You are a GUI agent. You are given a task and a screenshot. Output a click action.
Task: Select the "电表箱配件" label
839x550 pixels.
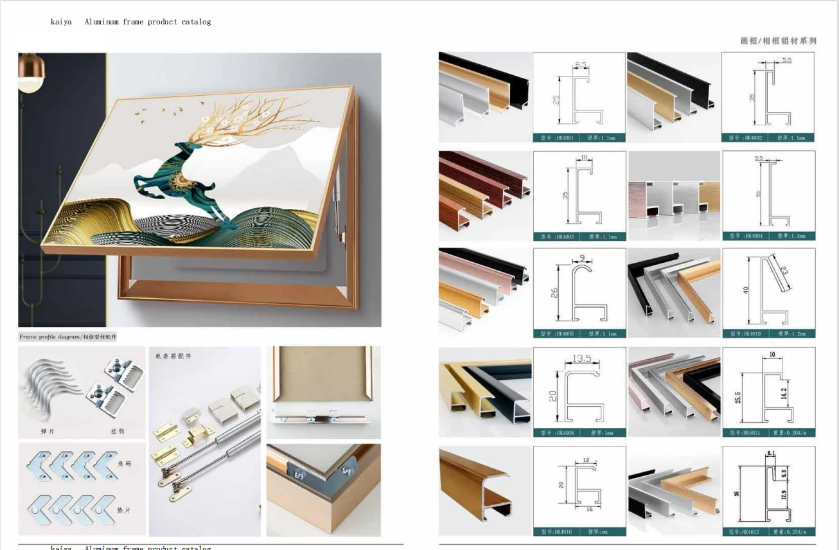click(x=173, y=355)
